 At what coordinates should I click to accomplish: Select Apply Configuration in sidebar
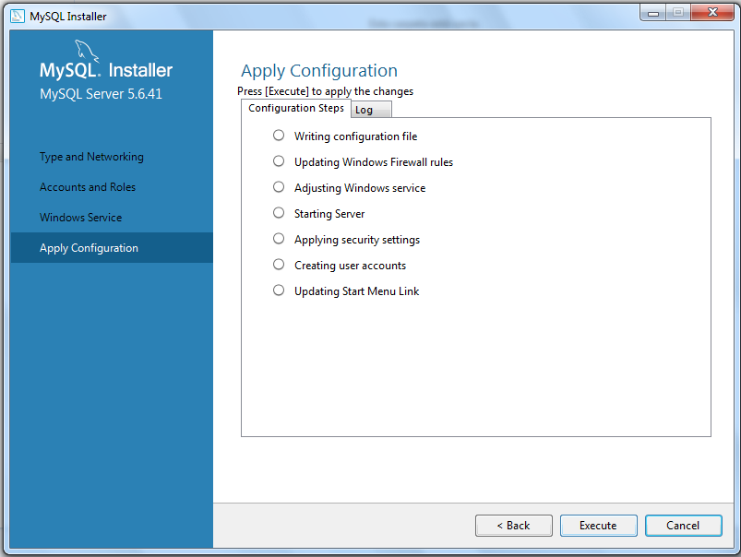point(112,247)
